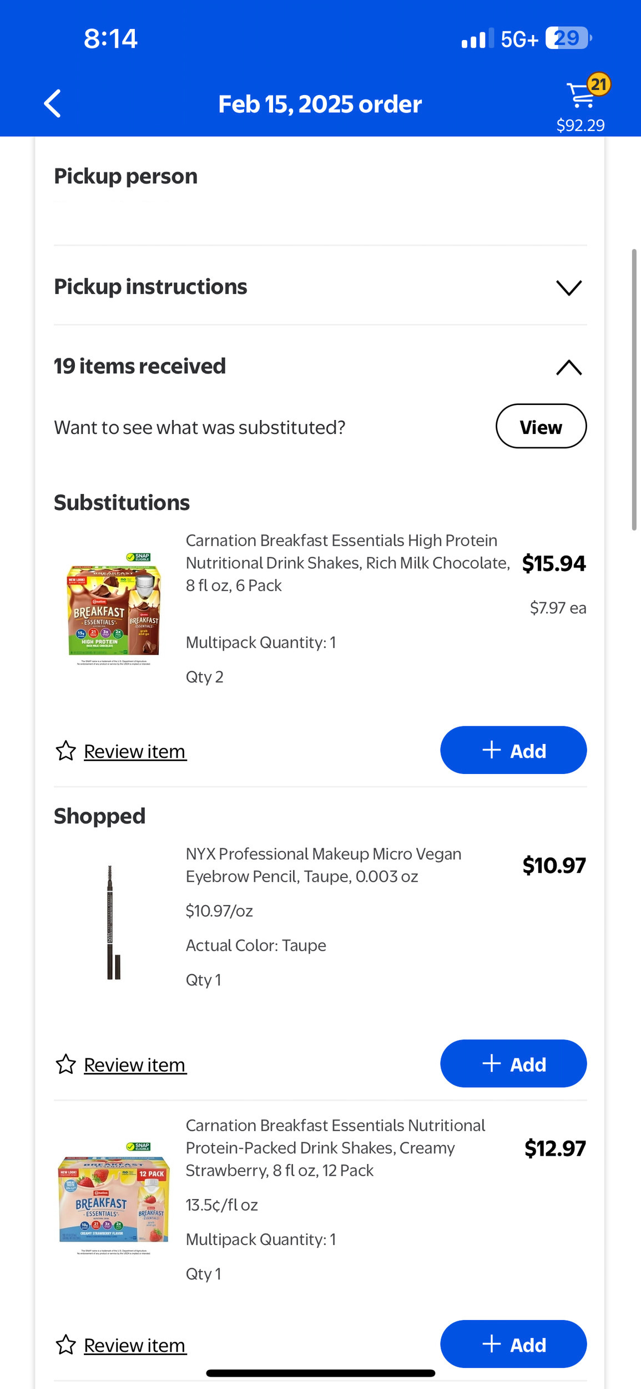Screen dimensions: 641x1389
Task: Tap star icon beside NYX Eyebrow Pencil review
Action: 65,1064
